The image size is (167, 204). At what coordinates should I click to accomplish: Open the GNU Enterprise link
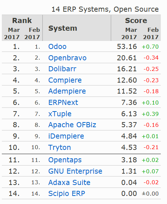[75, 171]
